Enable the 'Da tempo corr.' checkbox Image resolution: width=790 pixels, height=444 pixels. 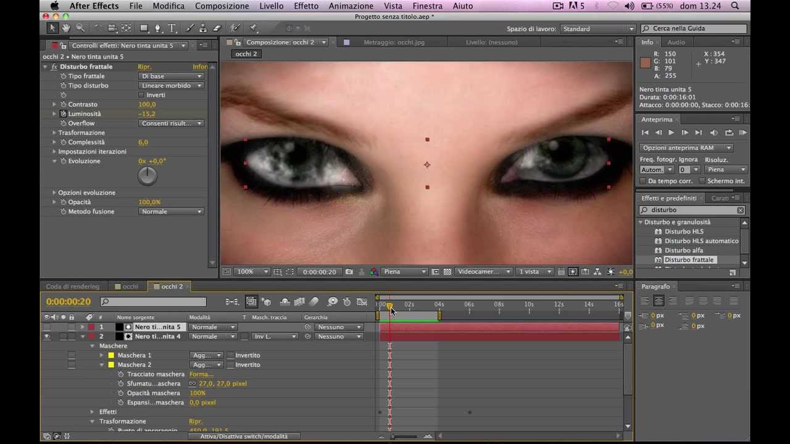(x=643, y=181)
